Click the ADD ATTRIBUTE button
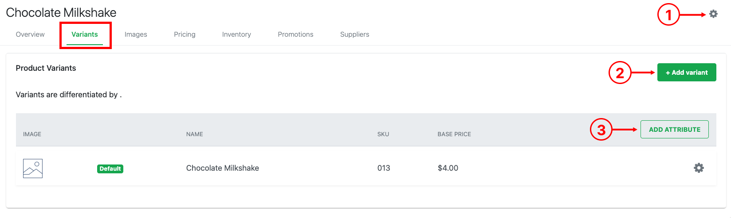 tap(675, 130)
